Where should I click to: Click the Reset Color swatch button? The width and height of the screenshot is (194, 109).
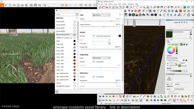point(179,66)
